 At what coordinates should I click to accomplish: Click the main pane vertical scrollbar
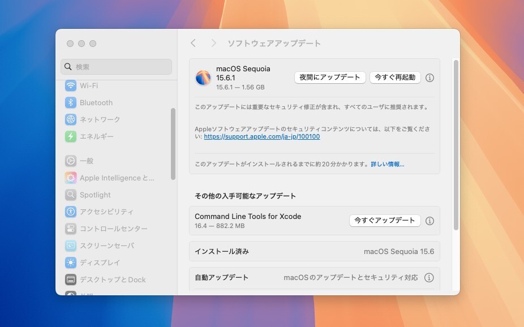click(x=456, y=145)
